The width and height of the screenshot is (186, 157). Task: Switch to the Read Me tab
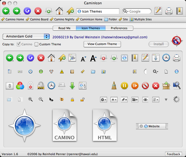pos(64,28)
